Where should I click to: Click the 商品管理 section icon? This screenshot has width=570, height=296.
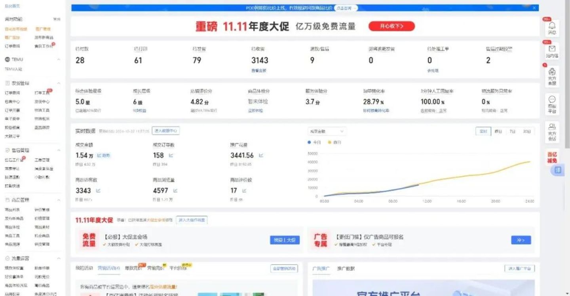[x=8, y=200]
